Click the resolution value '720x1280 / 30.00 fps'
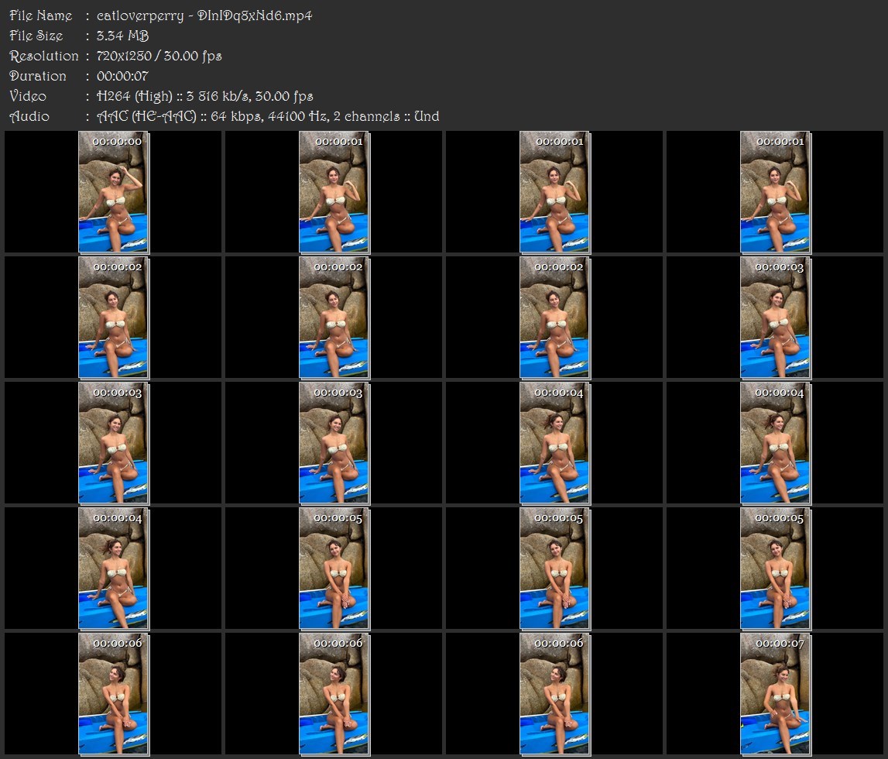This screenshot has width=888, height=759. [159, 56]
